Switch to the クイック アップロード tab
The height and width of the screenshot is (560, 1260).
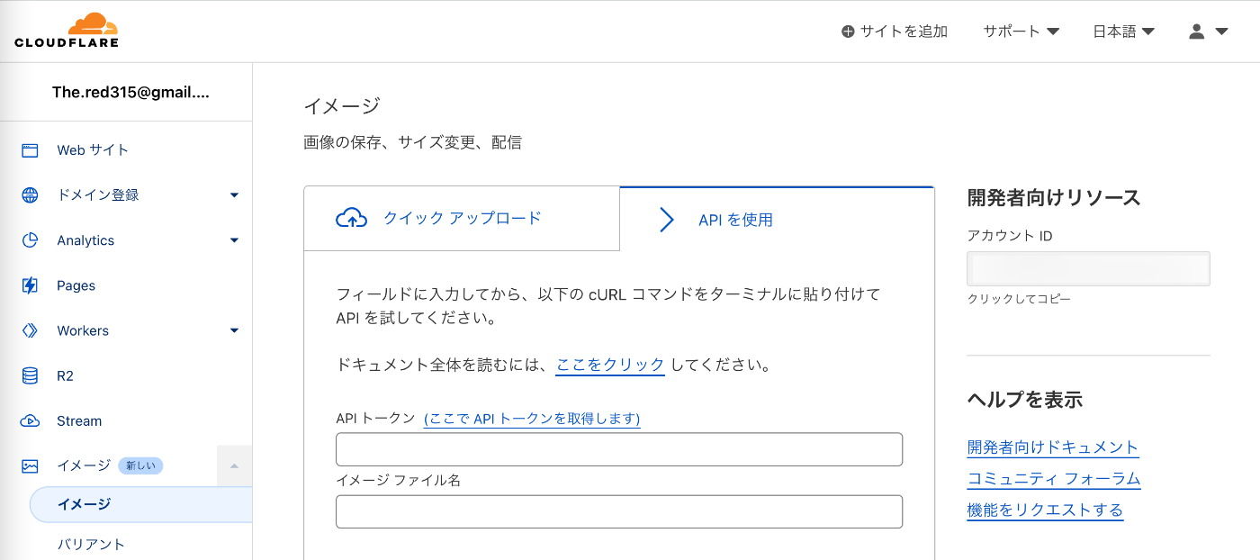click(x=462, y=218)
